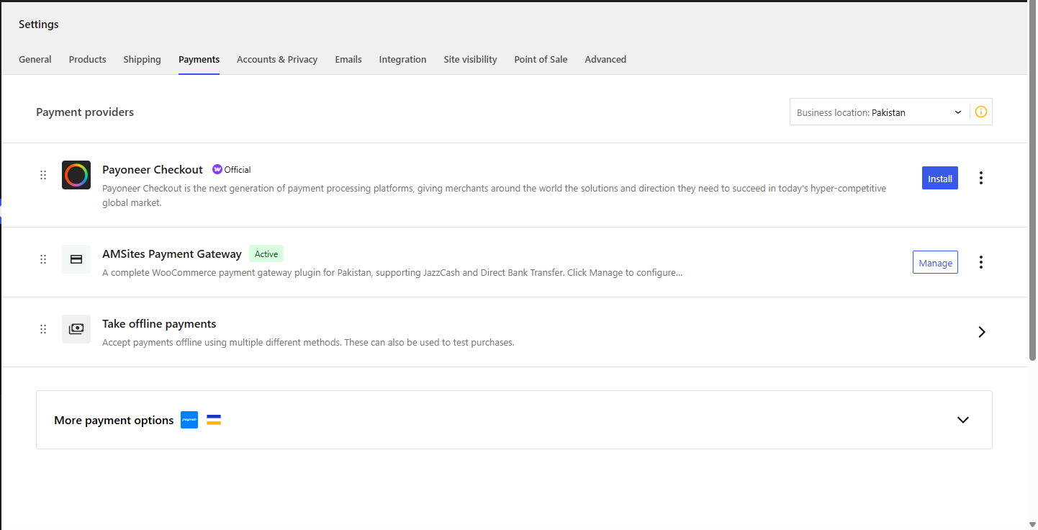Viewport: 1038px width, 530px height.
Task: Click the blue Paymob logo in More payment options
Action: pyautogui.click(x=189, y=420)
